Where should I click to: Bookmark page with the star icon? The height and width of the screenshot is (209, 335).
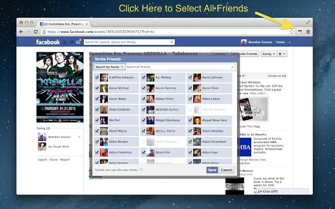292,32
